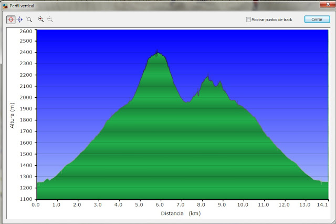
Task: Select the red crosshair cursor tool
Action: (10, 19)
